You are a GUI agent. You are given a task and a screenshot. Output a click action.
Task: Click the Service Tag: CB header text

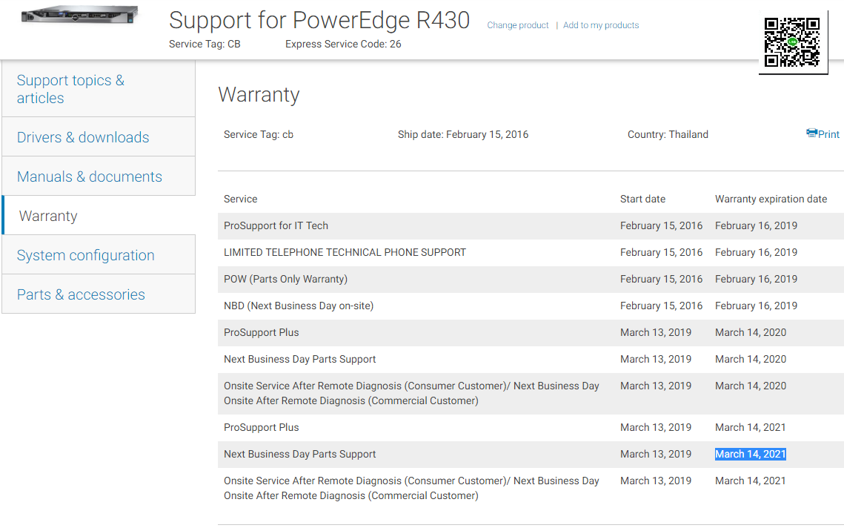(x=205, y=44)
